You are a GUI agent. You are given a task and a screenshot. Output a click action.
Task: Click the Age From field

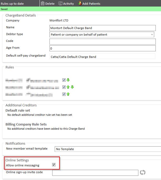click(102, 48)
